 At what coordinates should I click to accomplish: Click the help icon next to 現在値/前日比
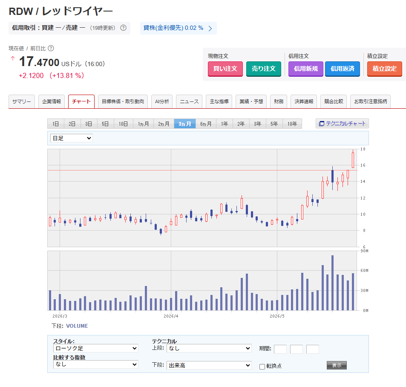(51, 48)
